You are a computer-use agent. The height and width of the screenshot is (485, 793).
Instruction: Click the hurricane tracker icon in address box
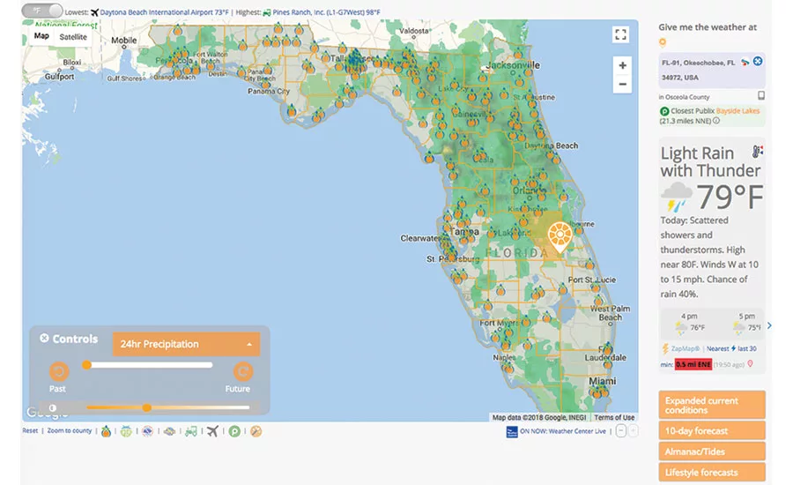click(x=745, y=63)
